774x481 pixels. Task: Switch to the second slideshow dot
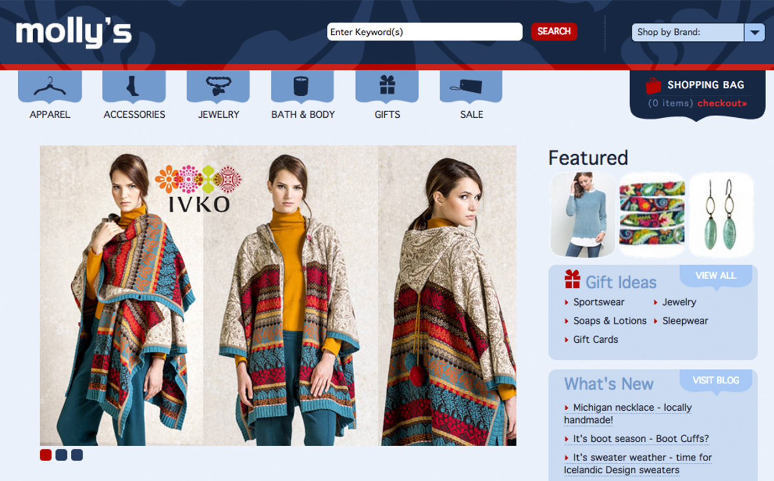click(61, 455)
